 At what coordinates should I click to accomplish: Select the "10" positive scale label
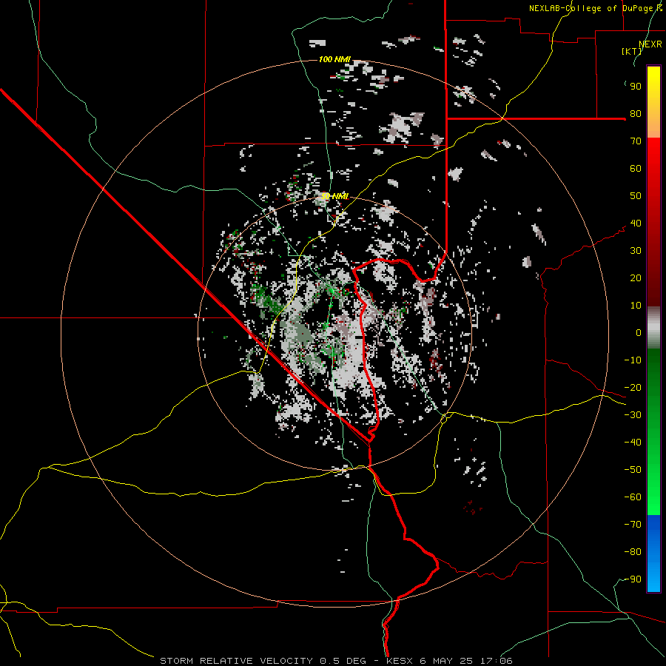pos(636,306)
